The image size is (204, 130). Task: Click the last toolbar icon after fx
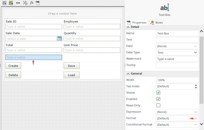(38, 3)
